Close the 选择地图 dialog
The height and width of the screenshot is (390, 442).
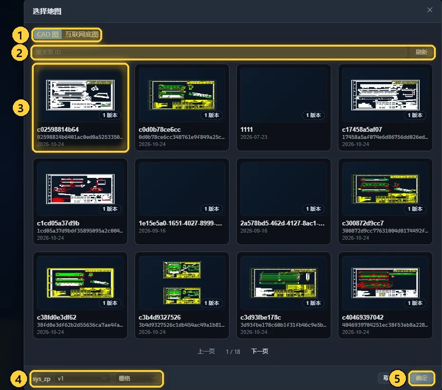point(430,10)
